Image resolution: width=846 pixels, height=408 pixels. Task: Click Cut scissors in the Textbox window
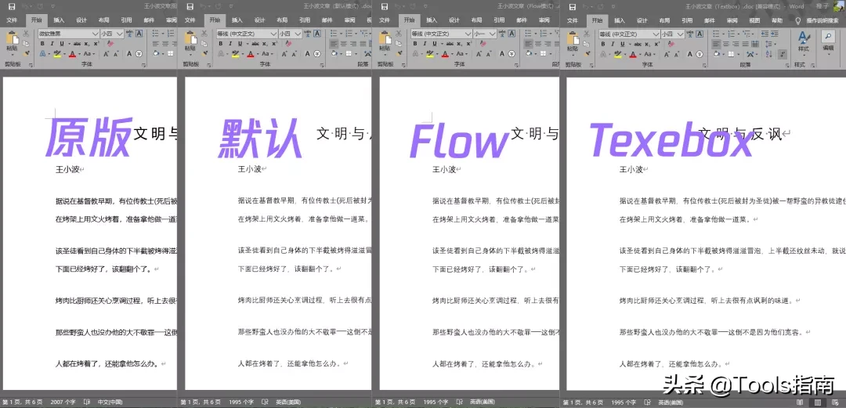point(587,34)
